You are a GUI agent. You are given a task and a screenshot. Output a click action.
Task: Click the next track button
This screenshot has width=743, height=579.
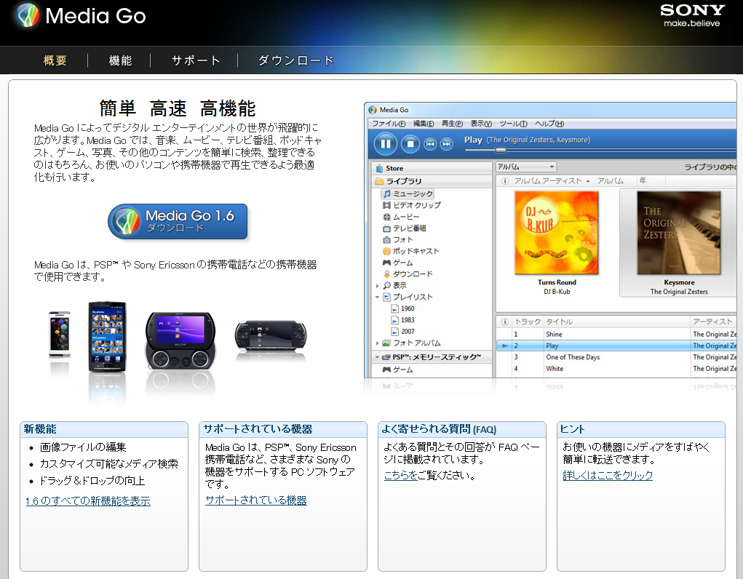coord(446,144)
